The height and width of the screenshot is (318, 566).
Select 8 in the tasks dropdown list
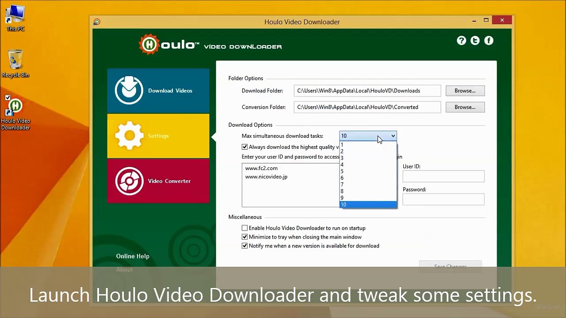click(368, 191)
